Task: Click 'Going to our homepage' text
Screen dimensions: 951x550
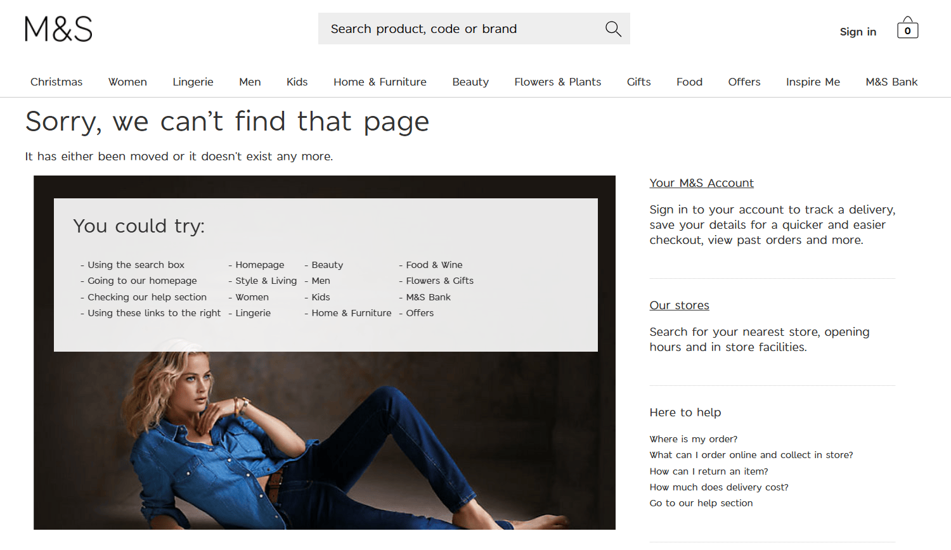Action: (142, 281)
